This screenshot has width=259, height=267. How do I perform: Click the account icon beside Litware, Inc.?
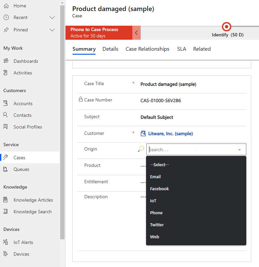click(143, 133)
